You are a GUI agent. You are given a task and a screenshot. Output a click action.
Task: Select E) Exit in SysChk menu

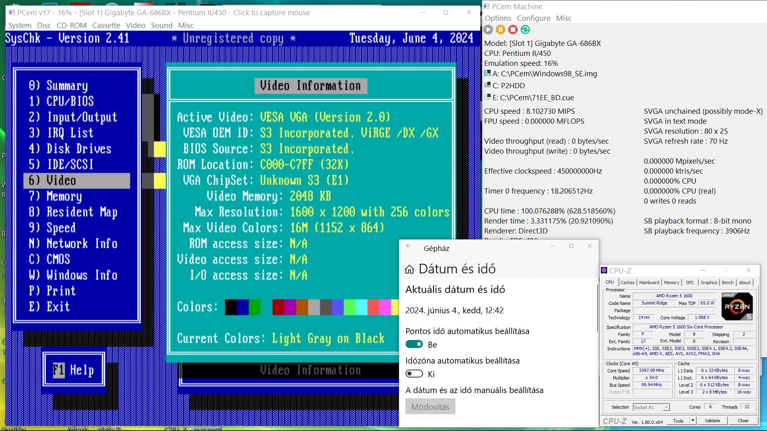coord(49,306)
